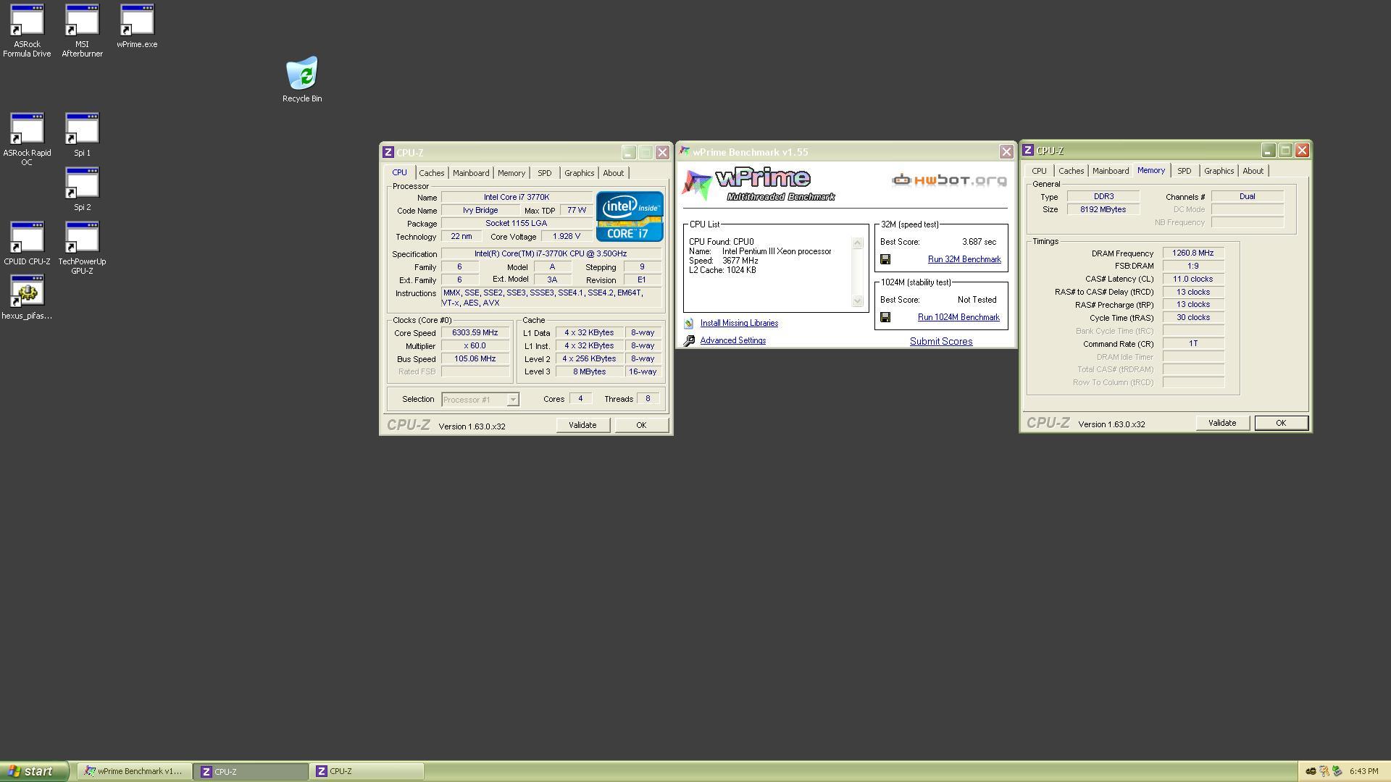The height and width of the screenshot is (782, 1391).
Task: Click the Multiplier x 60.0 value
Action: 475,346
